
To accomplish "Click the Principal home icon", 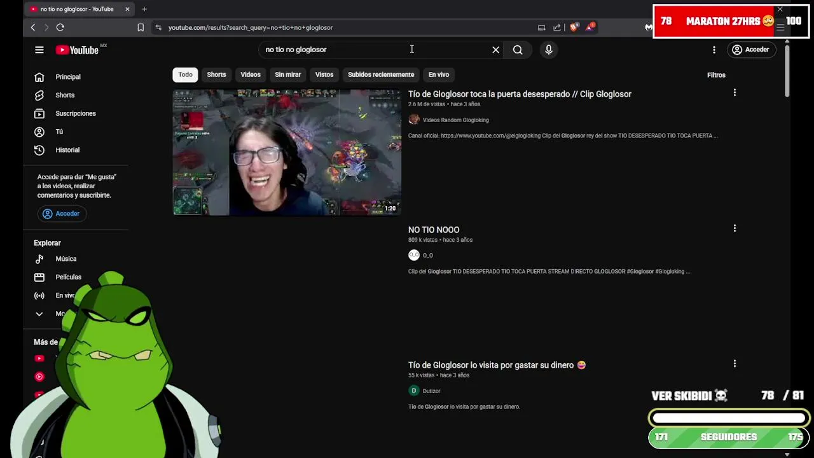I will click(39, 77).
